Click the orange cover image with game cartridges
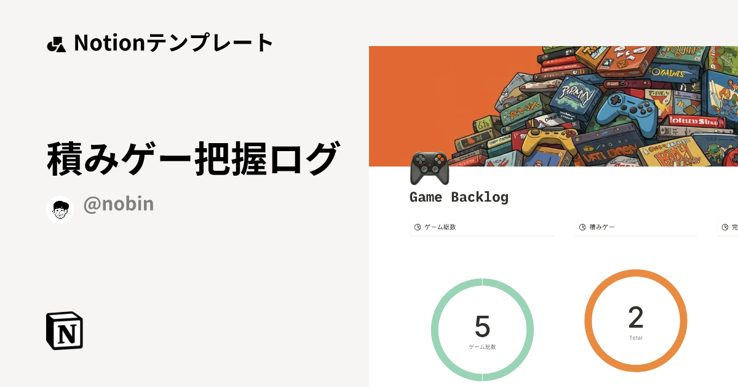738x387 pixels. click(x=553, y=104)
